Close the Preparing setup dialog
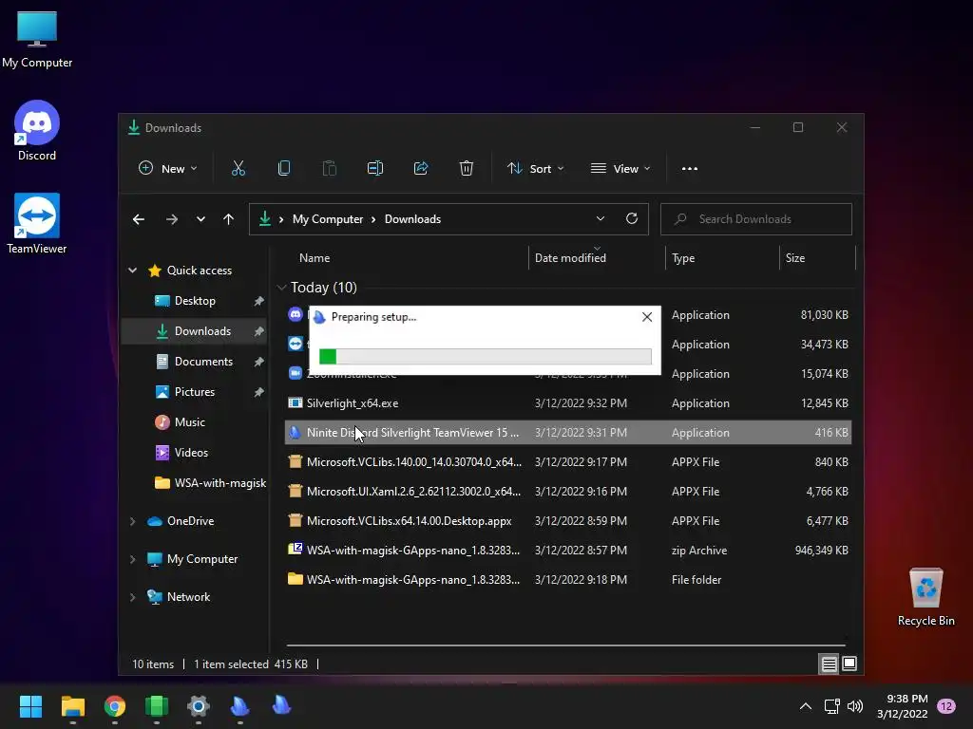This screenshot has height=729, width=973. 646,317
